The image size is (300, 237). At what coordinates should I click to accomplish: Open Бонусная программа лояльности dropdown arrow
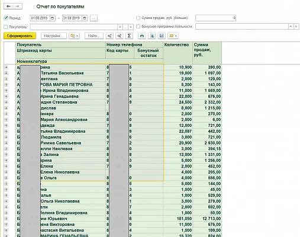(291, 26)
